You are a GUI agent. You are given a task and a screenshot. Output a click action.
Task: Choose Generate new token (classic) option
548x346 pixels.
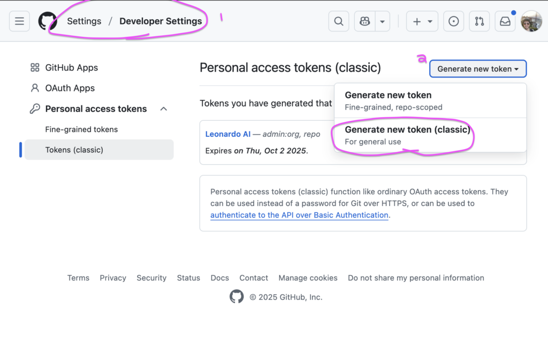(430, 135)
